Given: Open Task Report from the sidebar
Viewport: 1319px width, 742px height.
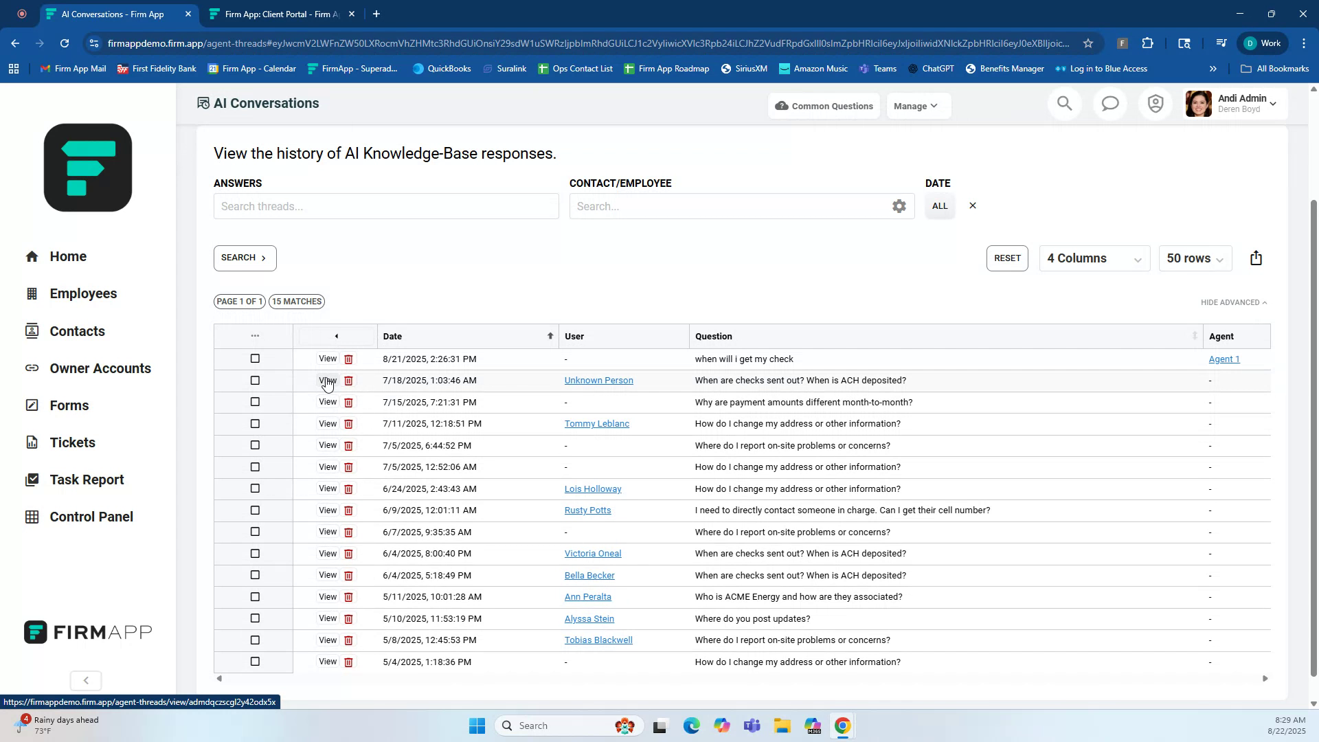Looking at the screenshot, I should tap(87, 480).
